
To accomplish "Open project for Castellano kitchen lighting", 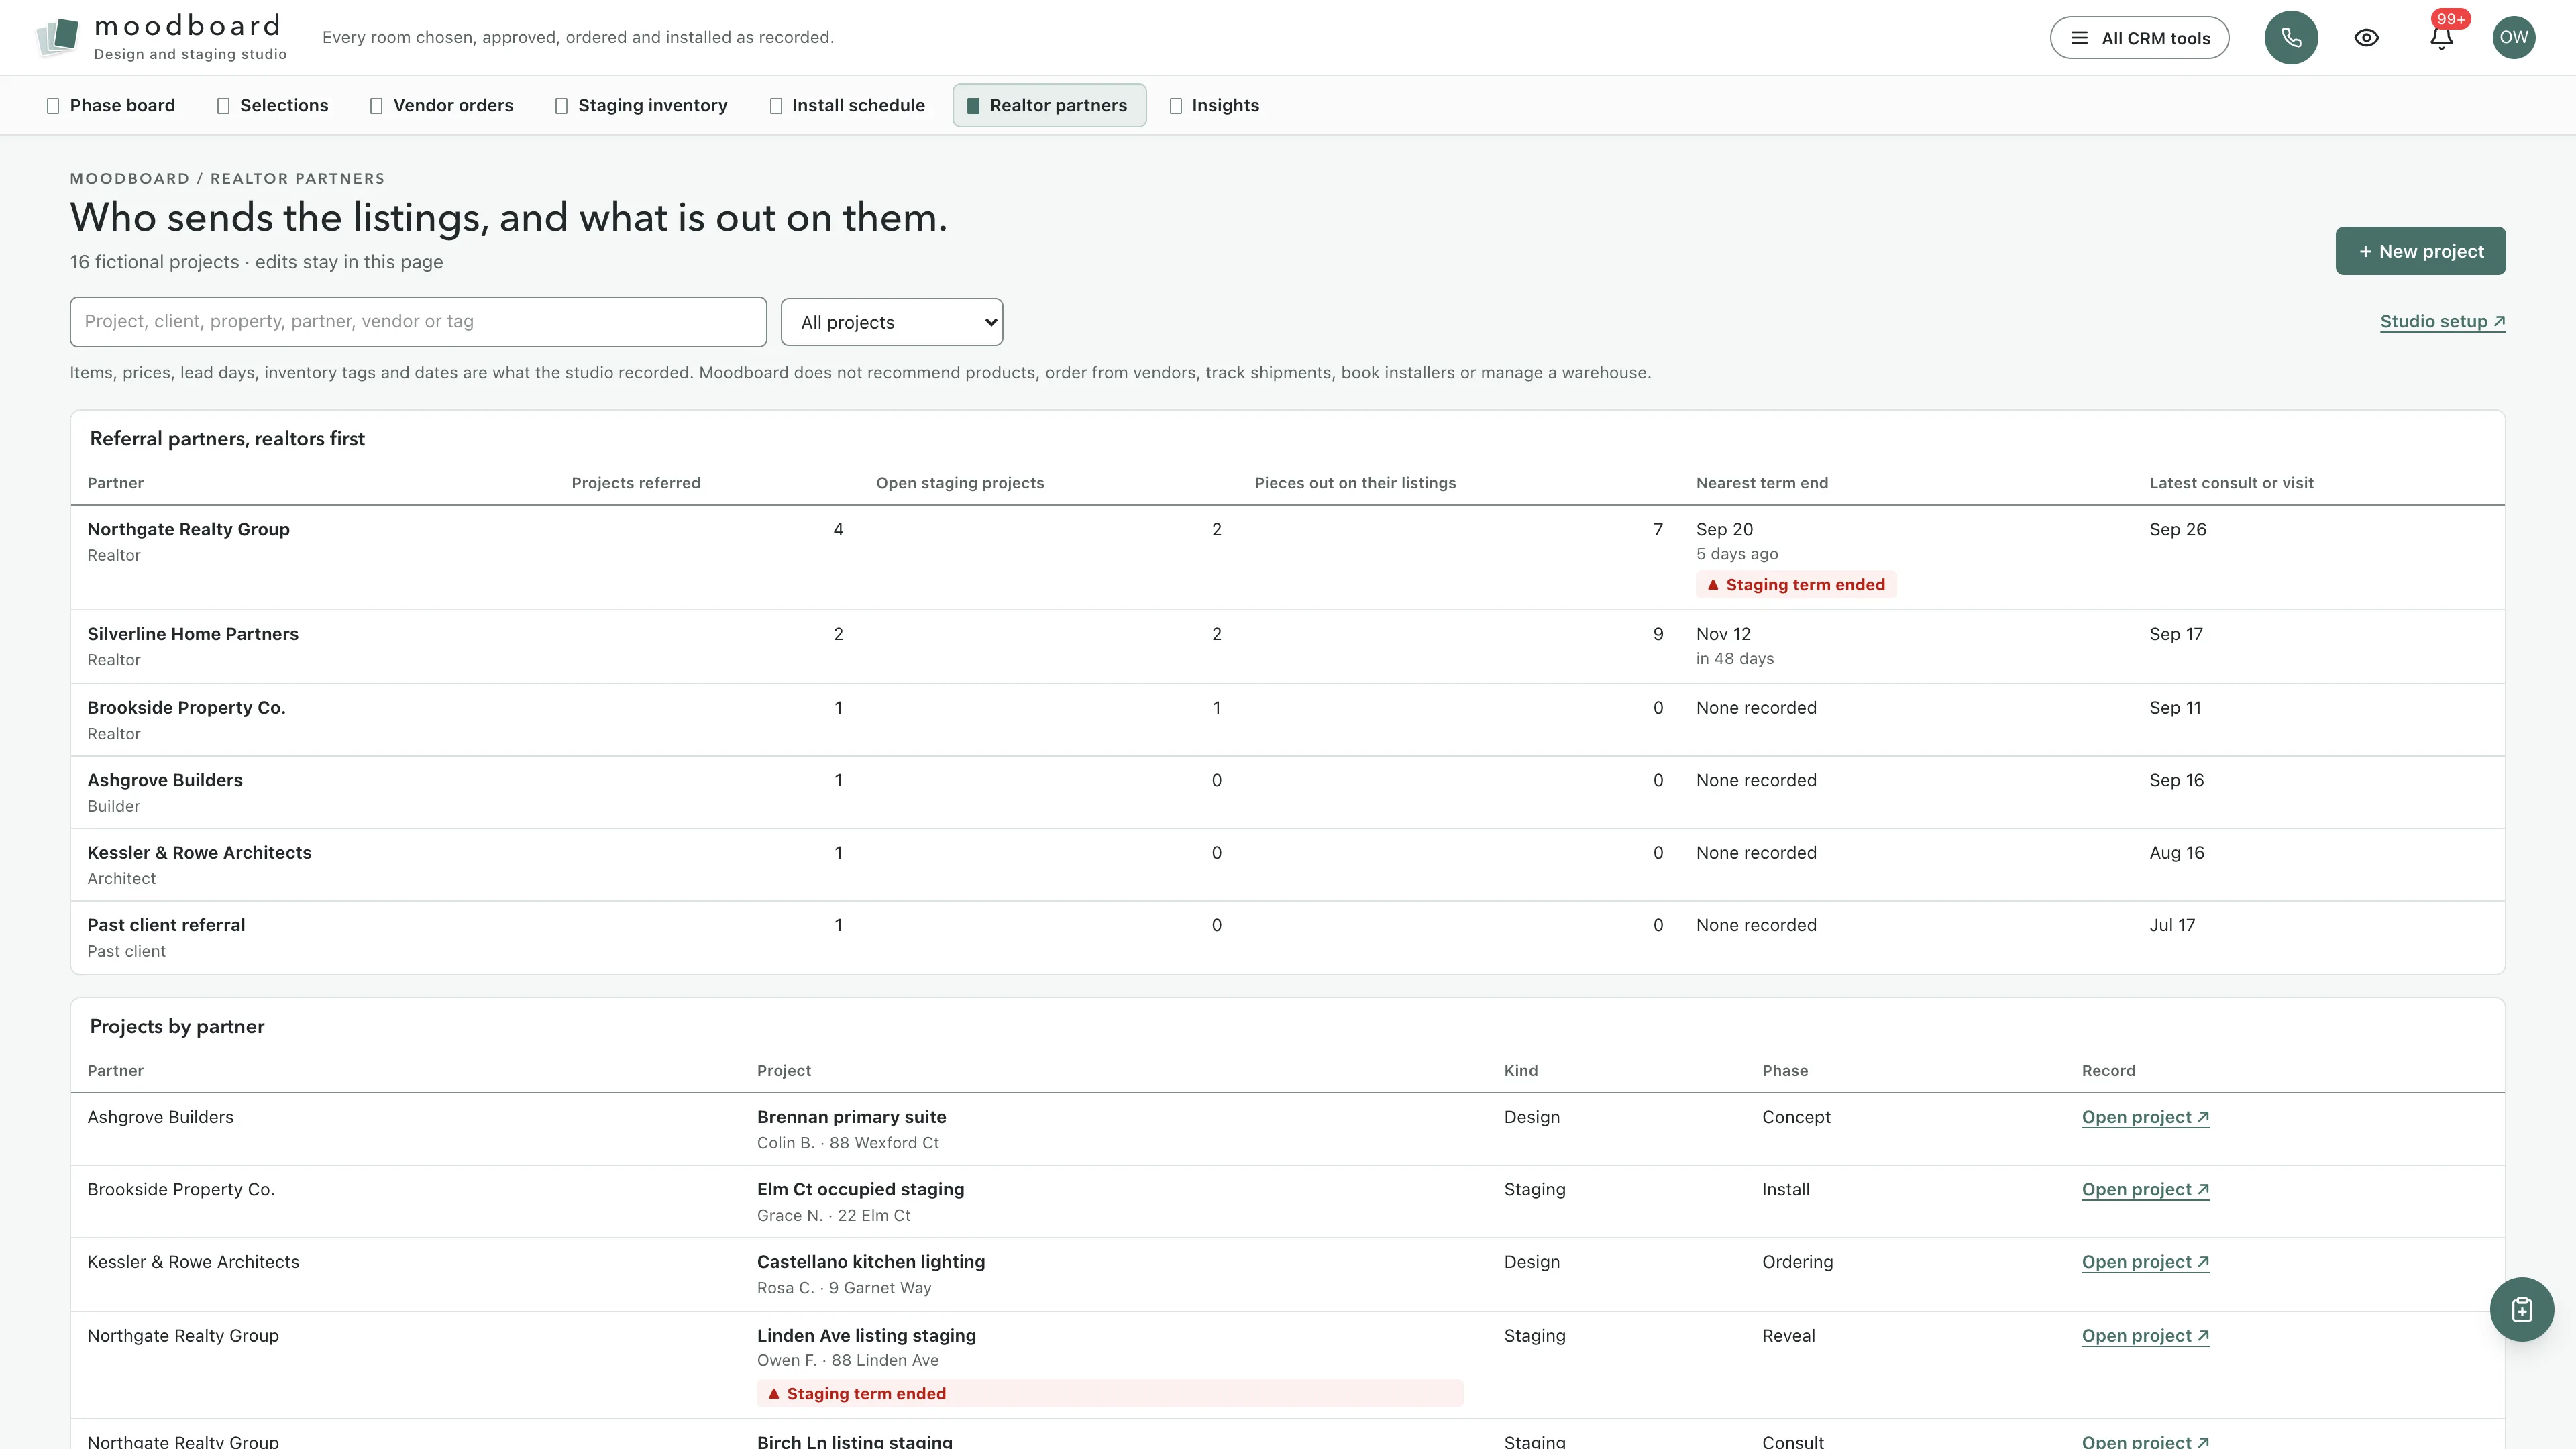I will pyautogui.click(x=2145, y=1262).
